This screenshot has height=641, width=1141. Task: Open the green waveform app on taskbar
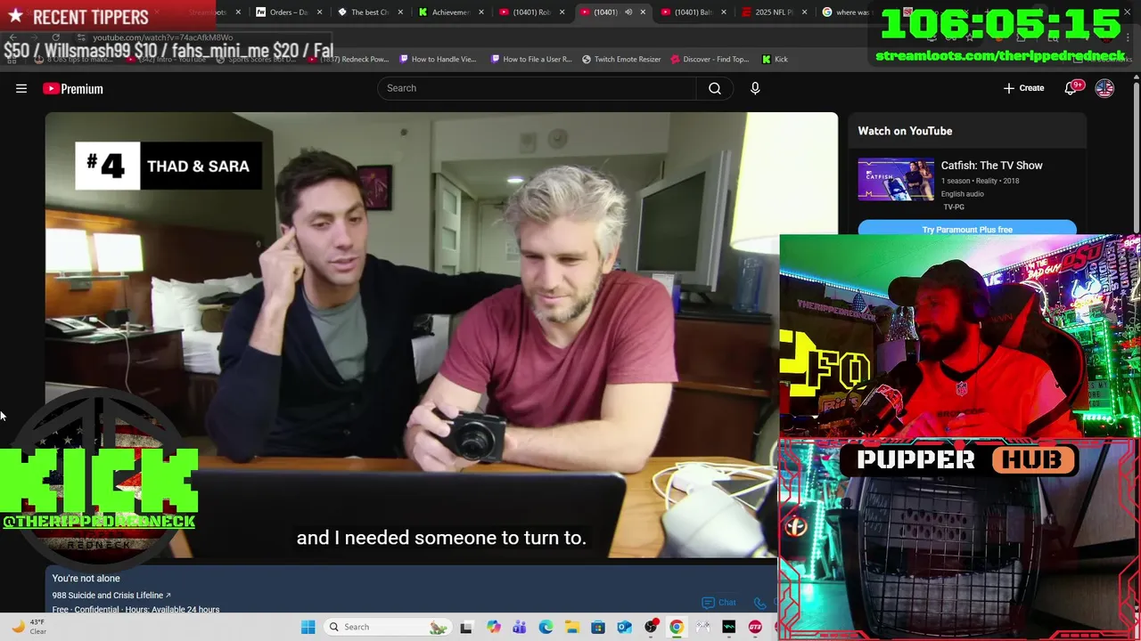click(x=729, y=627)
